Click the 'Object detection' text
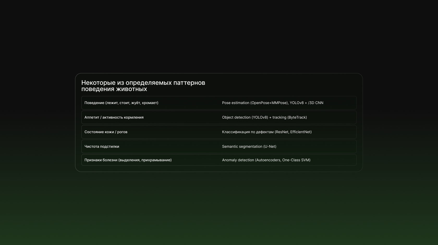The width and height of the screenshot is (438, 245). tap(236, 117)
